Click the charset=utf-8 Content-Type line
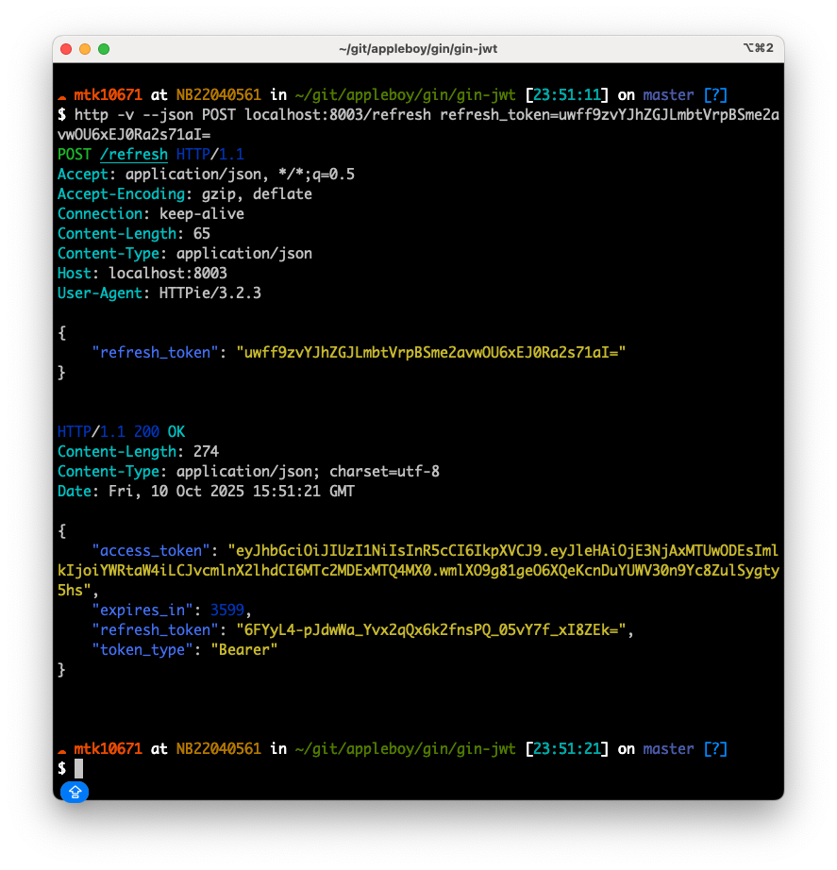837x870 pixels. click(x=249, y=472)
